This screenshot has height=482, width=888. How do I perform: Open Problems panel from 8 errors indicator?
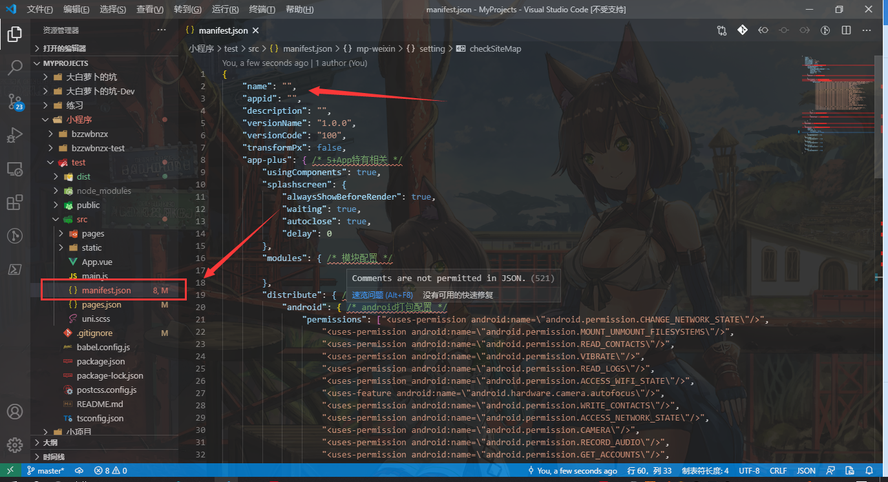(111, 471)
